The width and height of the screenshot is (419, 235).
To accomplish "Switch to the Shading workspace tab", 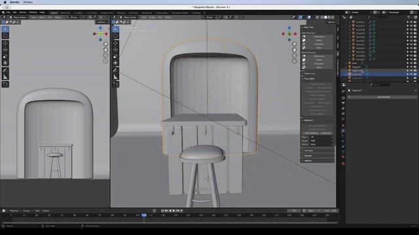I will coord(120,13).
